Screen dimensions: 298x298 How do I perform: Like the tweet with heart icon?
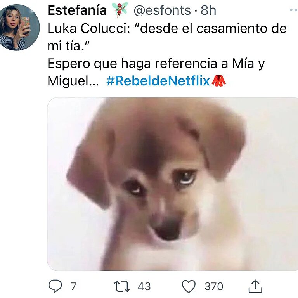pos(189,286)
